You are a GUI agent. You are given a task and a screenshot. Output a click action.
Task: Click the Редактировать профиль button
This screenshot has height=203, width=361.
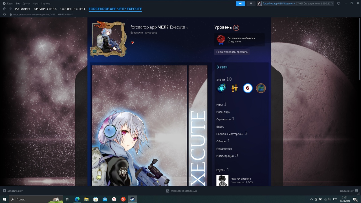pyautogui.click(x=232, y=52)
